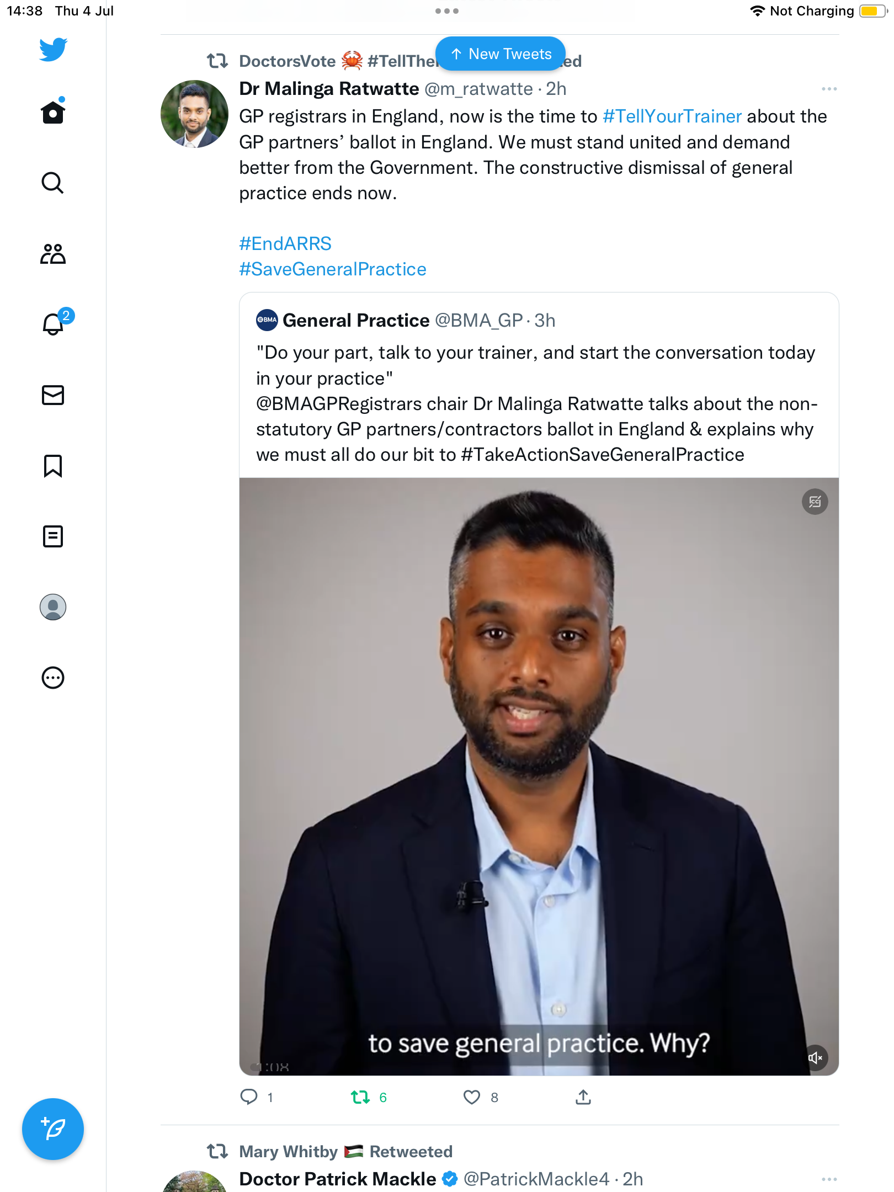
Task: Open more options on Patrick Mackle's tweet
Action: [x=829, y=1179]
